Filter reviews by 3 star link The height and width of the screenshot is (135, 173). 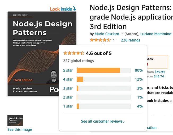coord(68,88)
